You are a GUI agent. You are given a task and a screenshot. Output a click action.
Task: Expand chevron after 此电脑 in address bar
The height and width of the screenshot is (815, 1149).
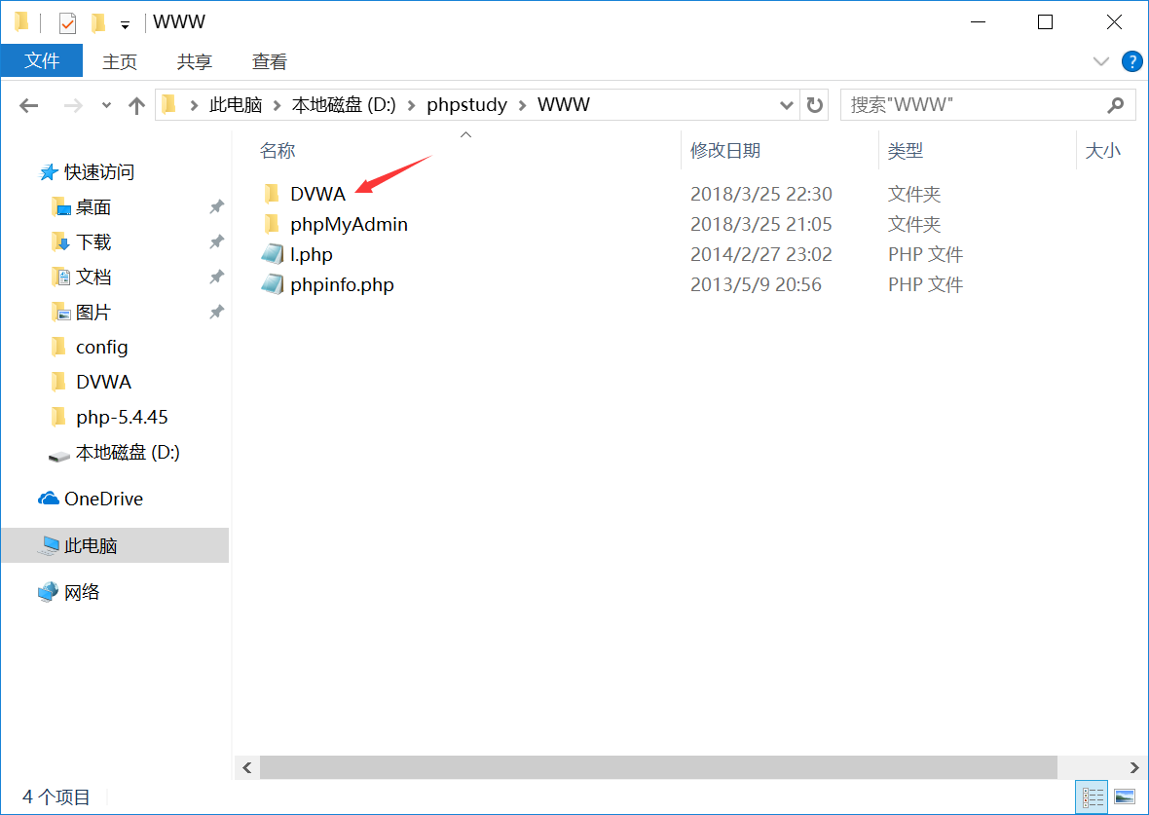coord(277,105)
